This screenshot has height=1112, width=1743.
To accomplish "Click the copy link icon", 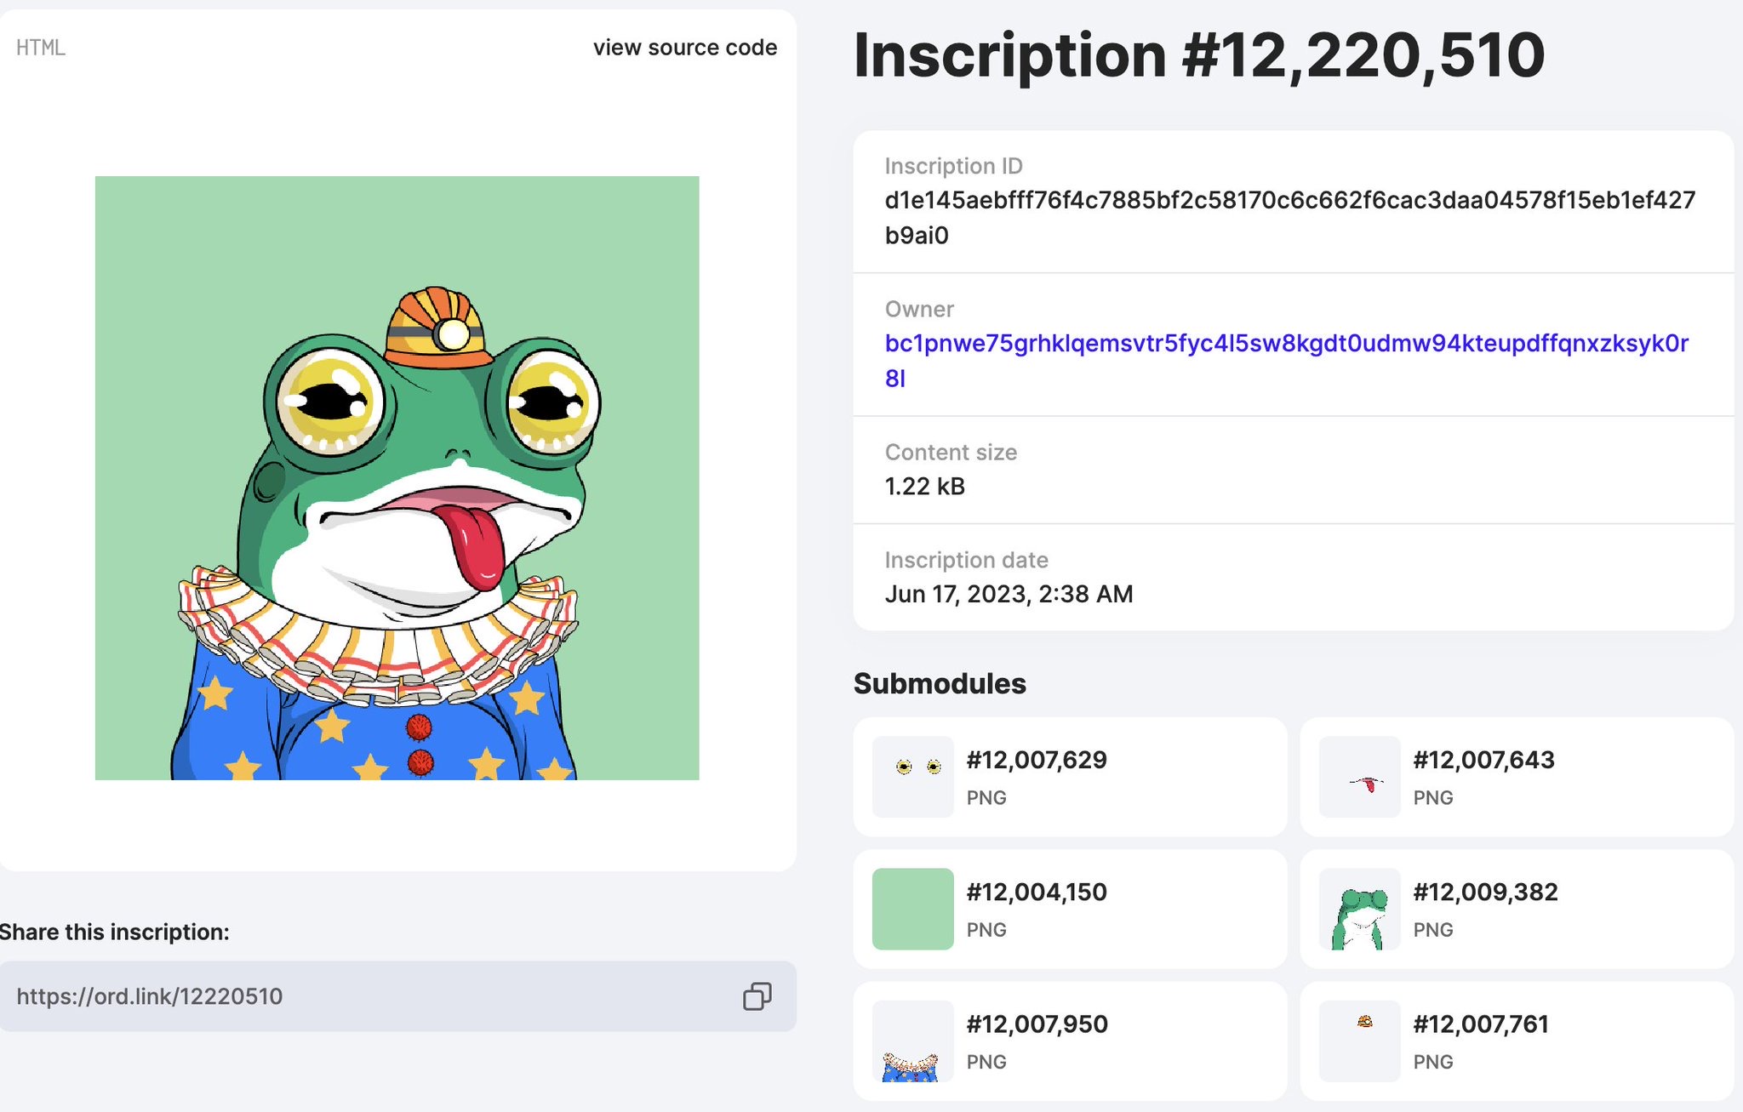I will (x=757, y=996).
